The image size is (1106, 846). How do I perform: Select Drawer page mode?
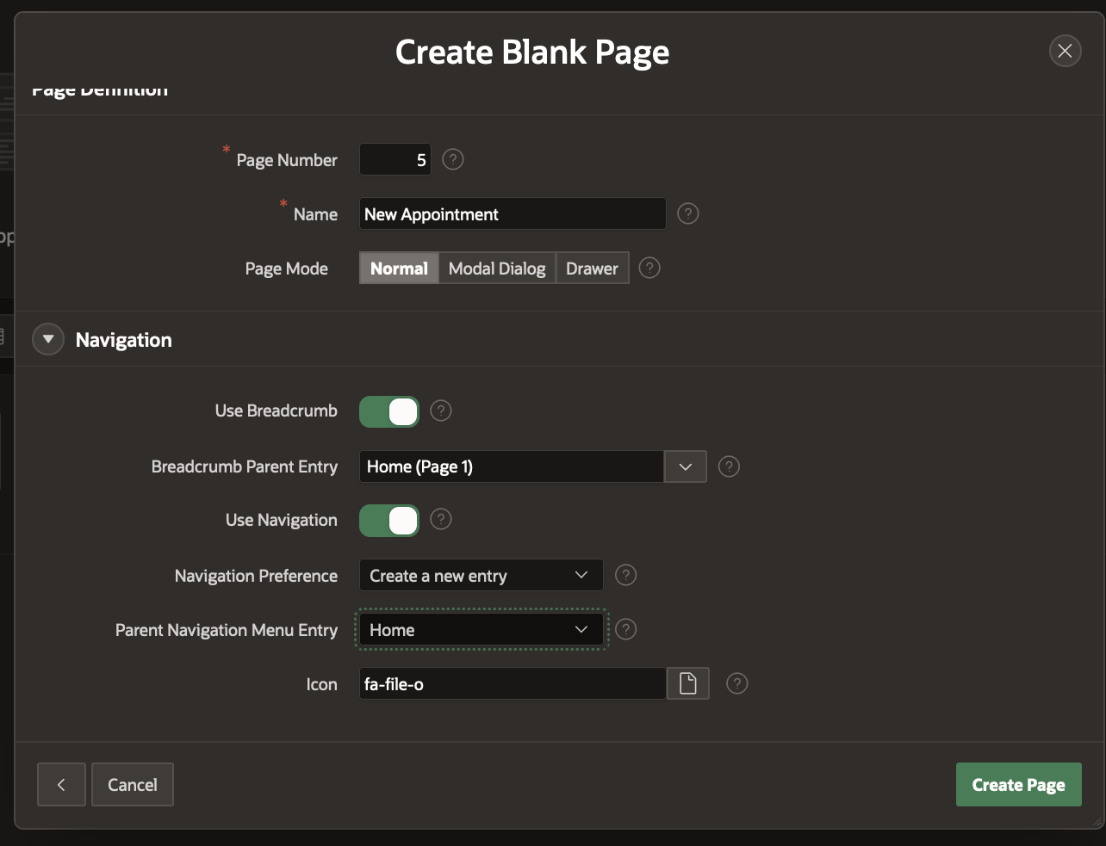tap(592, 268)
